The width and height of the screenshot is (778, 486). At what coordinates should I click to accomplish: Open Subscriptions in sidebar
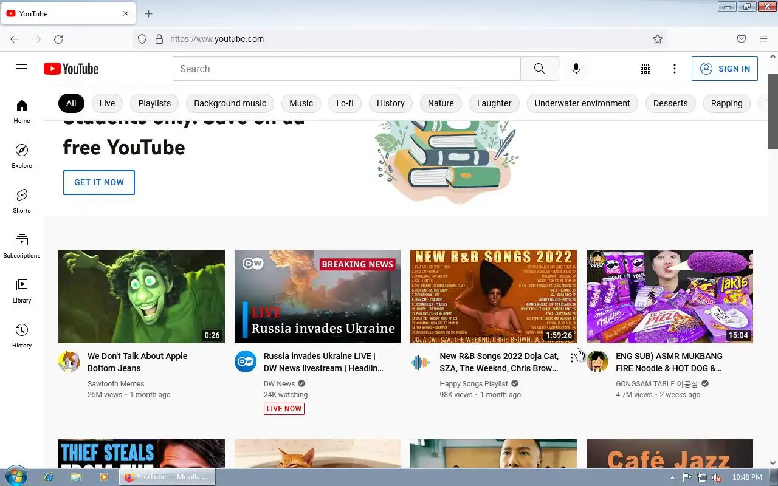point(22,246)
